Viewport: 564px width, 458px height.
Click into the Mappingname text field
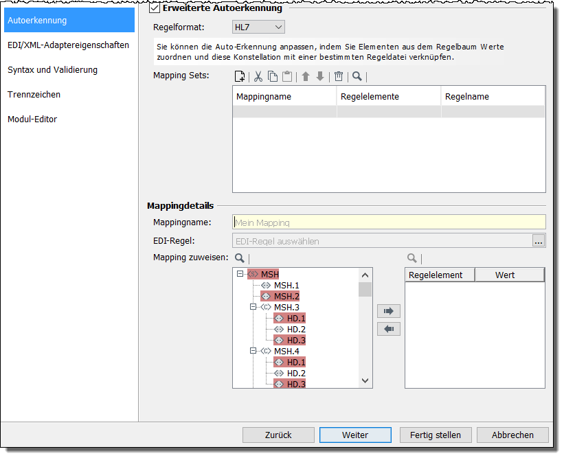click(x=389, y=222)
